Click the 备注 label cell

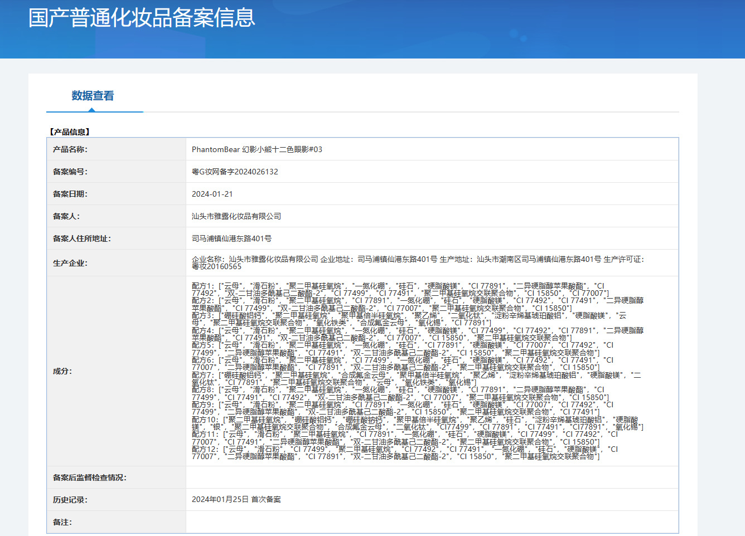116,522
